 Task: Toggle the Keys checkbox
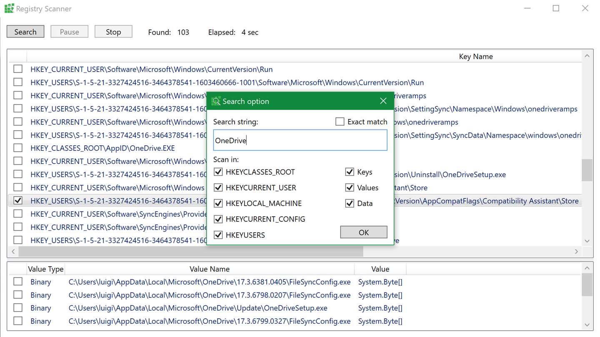click(350, 172)
